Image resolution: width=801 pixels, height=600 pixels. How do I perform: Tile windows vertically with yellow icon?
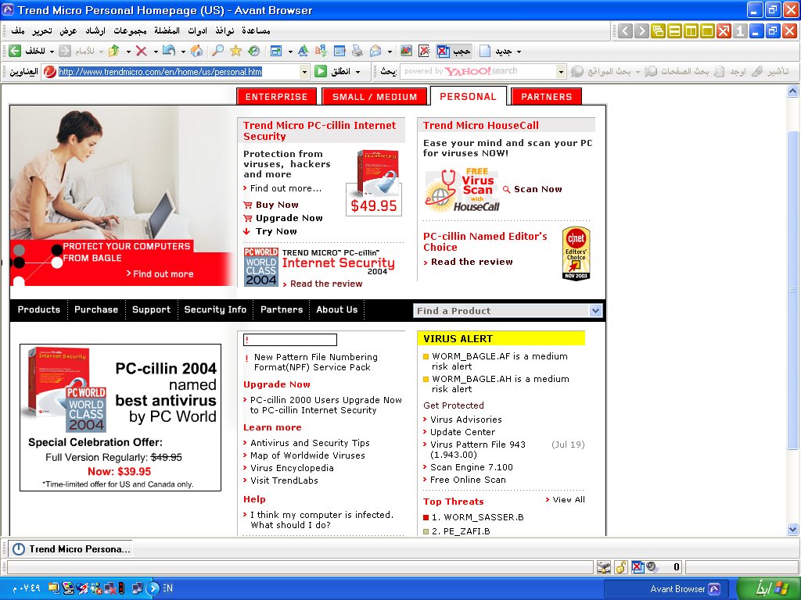pyautogui.click(x=691, y=31)
